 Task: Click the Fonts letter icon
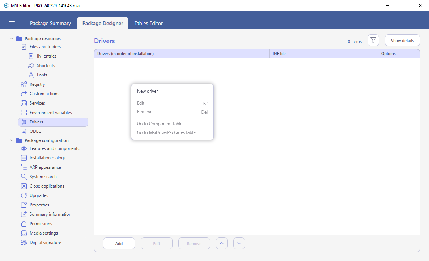pyautogui.click(x=31, y=75)
